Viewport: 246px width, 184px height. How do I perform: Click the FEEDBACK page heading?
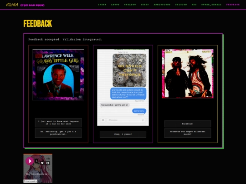(x=38, y=24)
